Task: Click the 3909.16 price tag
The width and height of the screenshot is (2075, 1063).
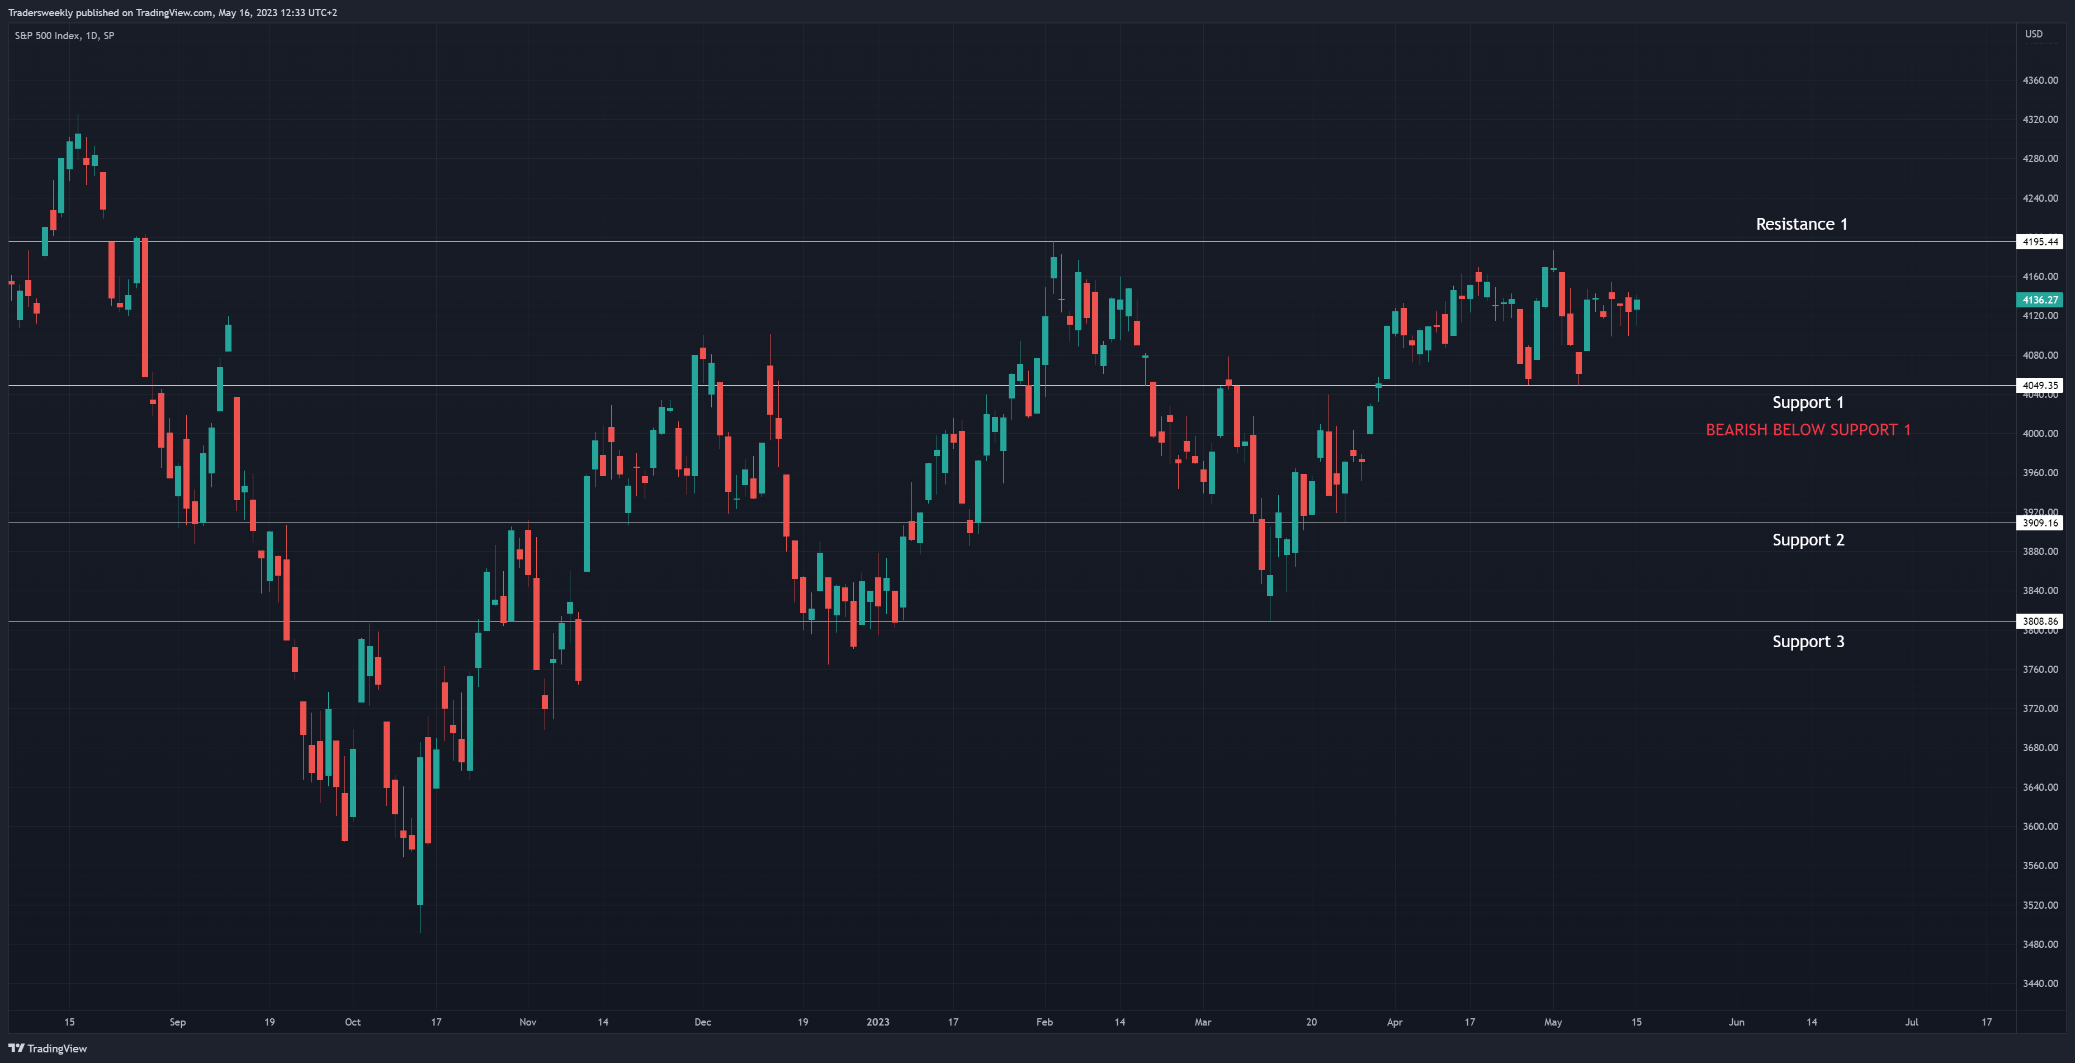Action: coord(2040,523)
